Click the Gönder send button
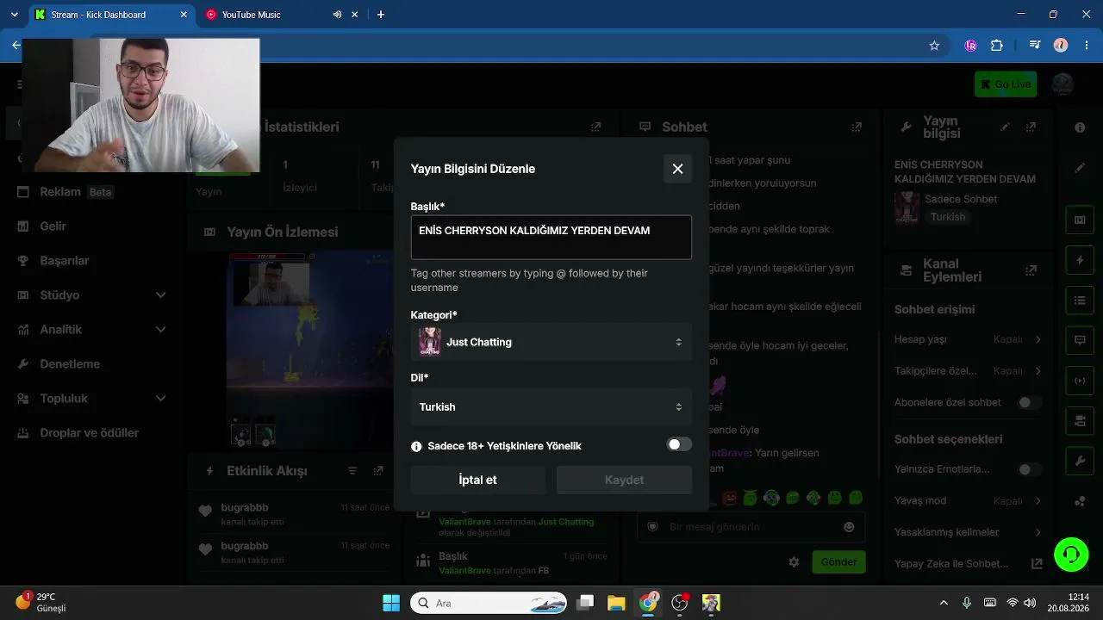Viewport: 1103px width, 620px height. (x=838, y=562)
